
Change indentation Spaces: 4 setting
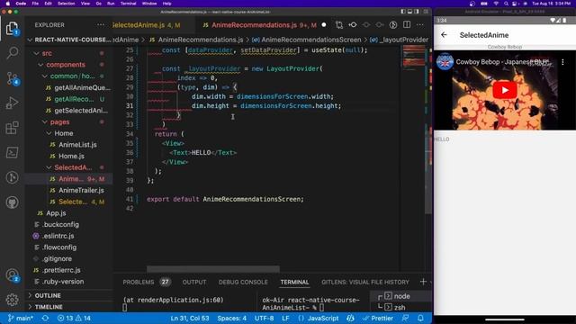[232, 318]
